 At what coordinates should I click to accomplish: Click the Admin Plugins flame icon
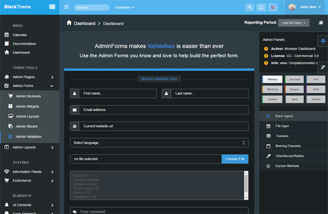point(7,77)
